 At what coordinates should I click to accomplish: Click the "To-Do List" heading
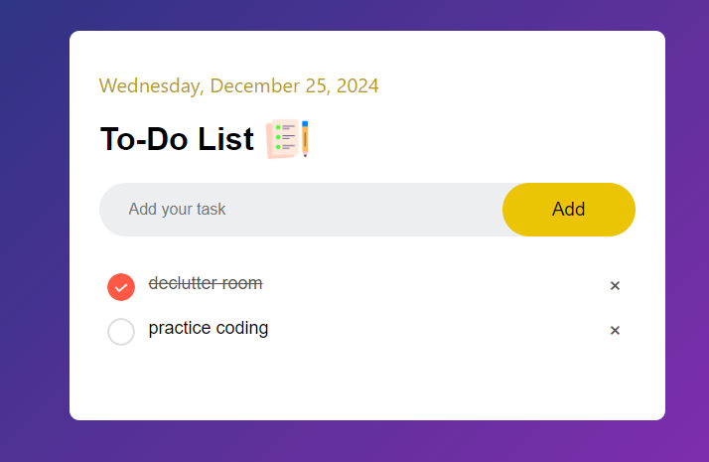178,140
